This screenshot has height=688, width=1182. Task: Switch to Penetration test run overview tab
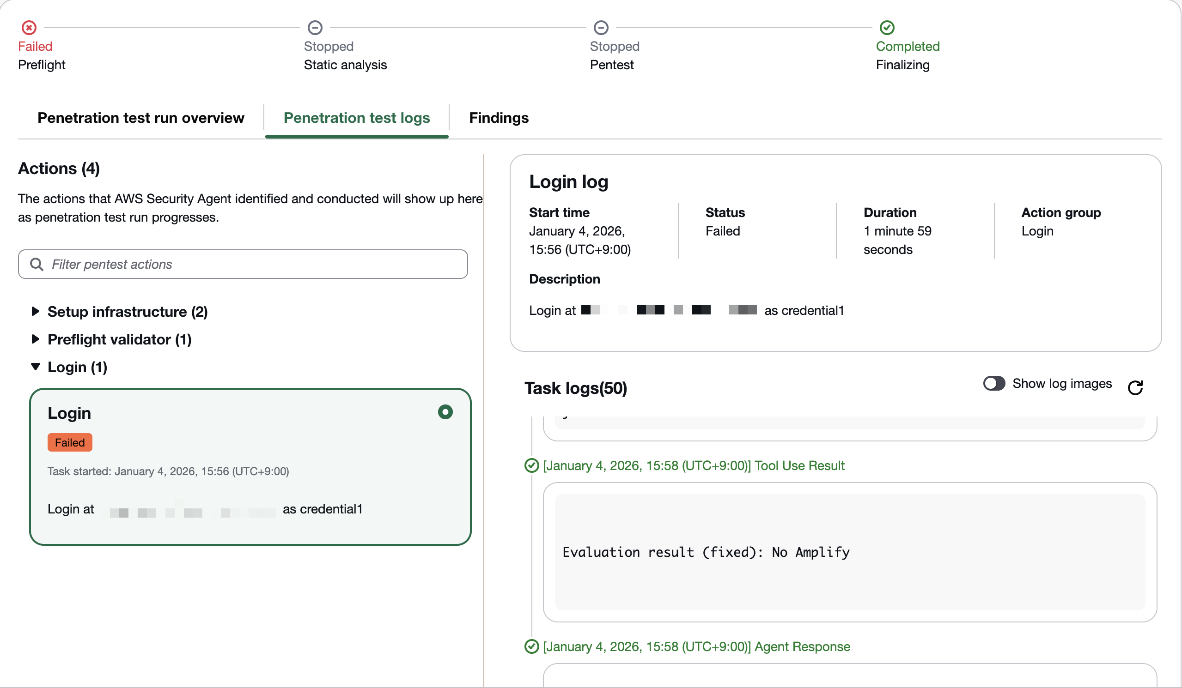click(141, 118)
